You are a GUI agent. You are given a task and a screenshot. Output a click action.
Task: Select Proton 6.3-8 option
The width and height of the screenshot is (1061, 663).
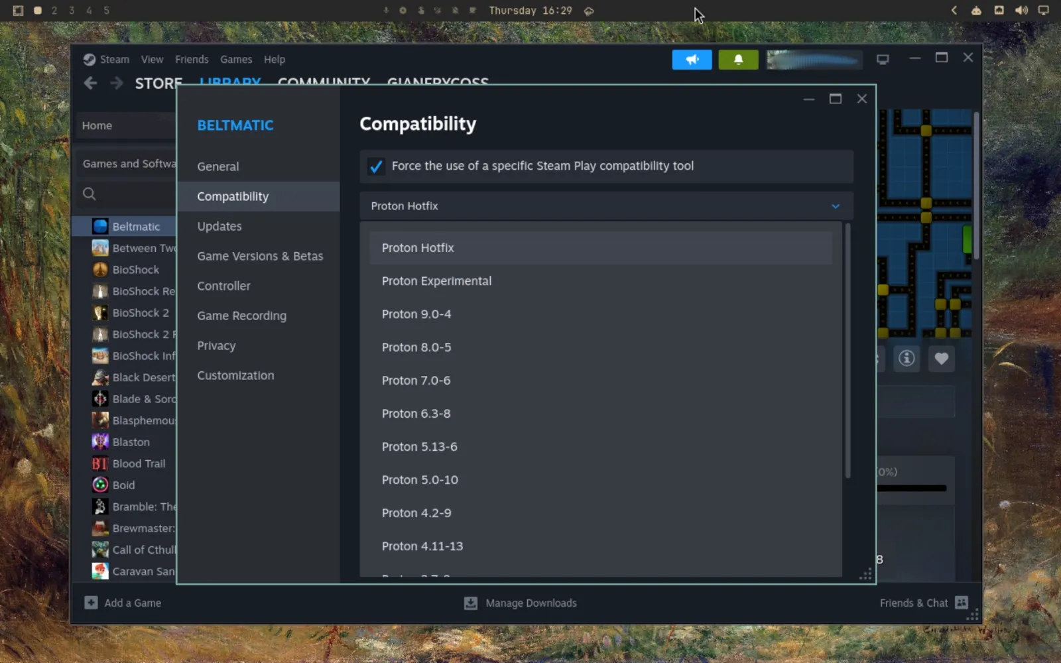point(601,414)
